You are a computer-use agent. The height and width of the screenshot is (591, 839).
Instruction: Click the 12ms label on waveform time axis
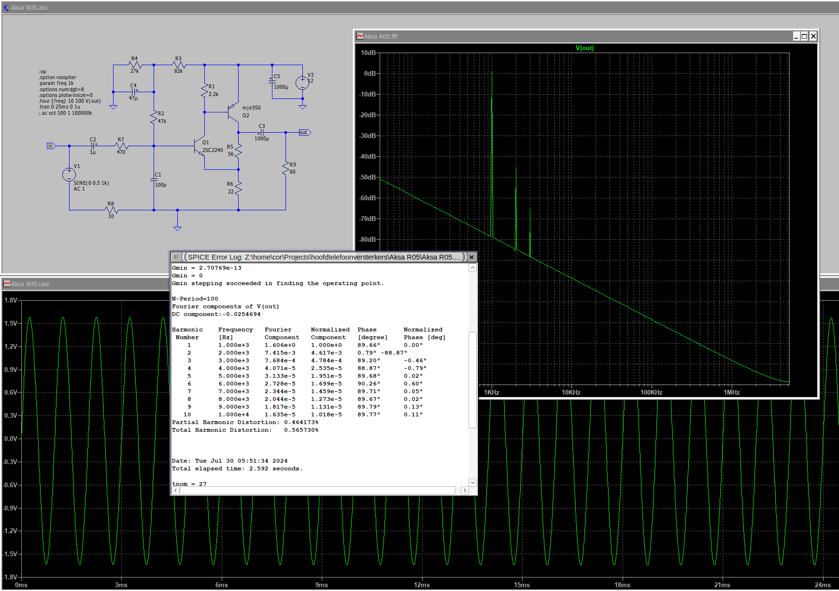click(x=422, y=585)
